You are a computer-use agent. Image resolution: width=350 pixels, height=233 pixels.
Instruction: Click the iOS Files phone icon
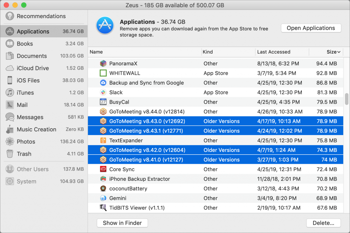pyautogui.click(x=10, y=80)
